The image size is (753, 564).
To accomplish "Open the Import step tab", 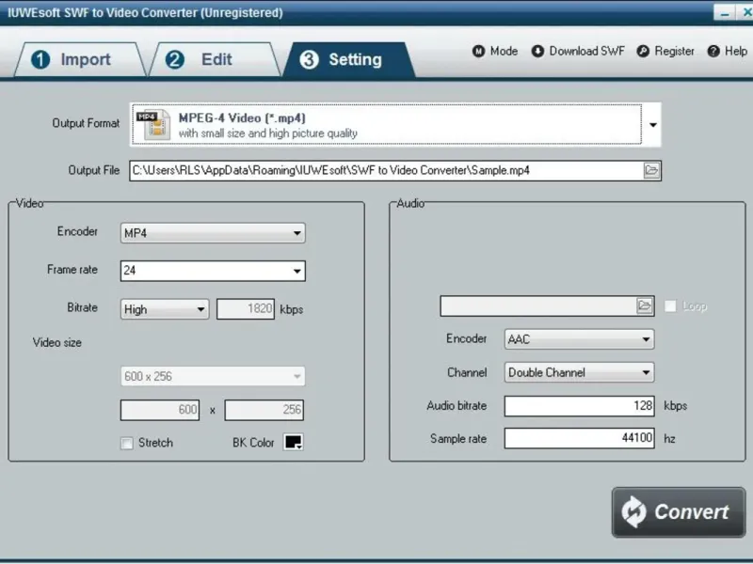I will (x=80, y=59).
